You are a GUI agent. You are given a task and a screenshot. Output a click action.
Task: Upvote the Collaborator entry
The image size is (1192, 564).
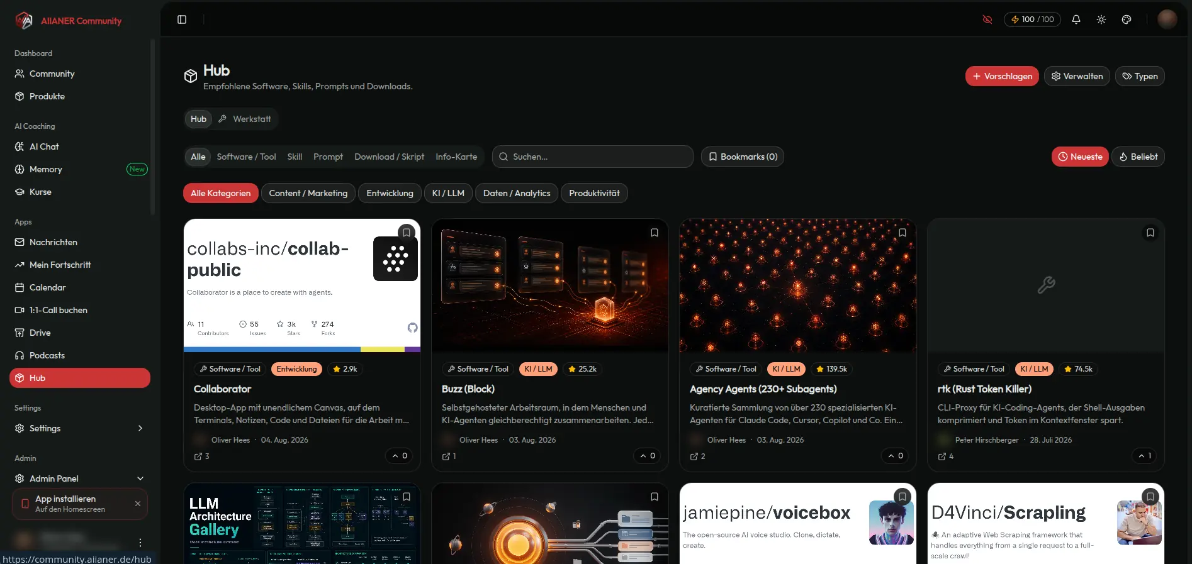click(400, 456)
